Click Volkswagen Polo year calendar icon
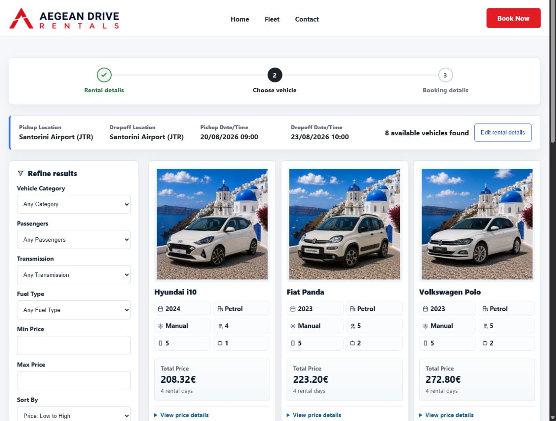 point(425,309)
